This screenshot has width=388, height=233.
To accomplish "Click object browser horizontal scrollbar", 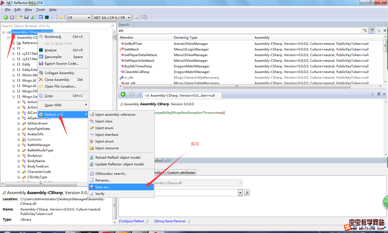I will [x=41, y=184].
